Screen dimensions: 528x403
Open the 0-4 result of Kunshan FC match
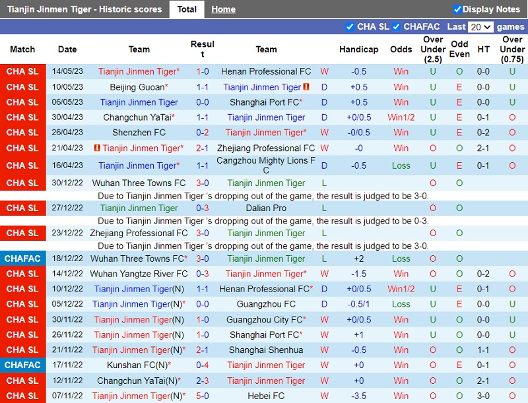tap(203, 365)
